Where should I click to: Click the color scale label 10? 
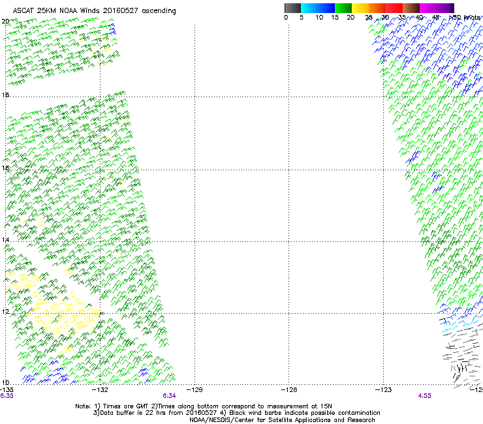tap(319, 18)
